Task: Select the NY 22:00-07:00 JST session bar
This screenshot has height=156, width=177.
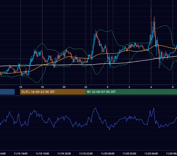Action: [131, 92]
